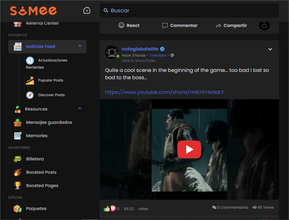289x220 pixels.
Task: Open Paquetes
Action: pyautogui.click(x=36, y=208)
